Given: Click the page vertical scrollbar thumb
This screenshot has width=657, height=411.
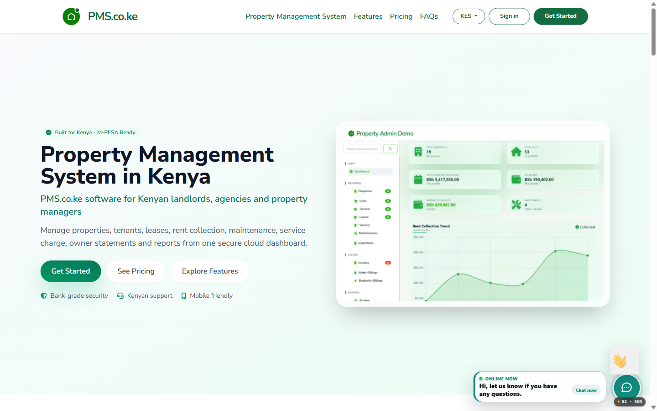Looking at the screenshot, I should tap(653, 32).
